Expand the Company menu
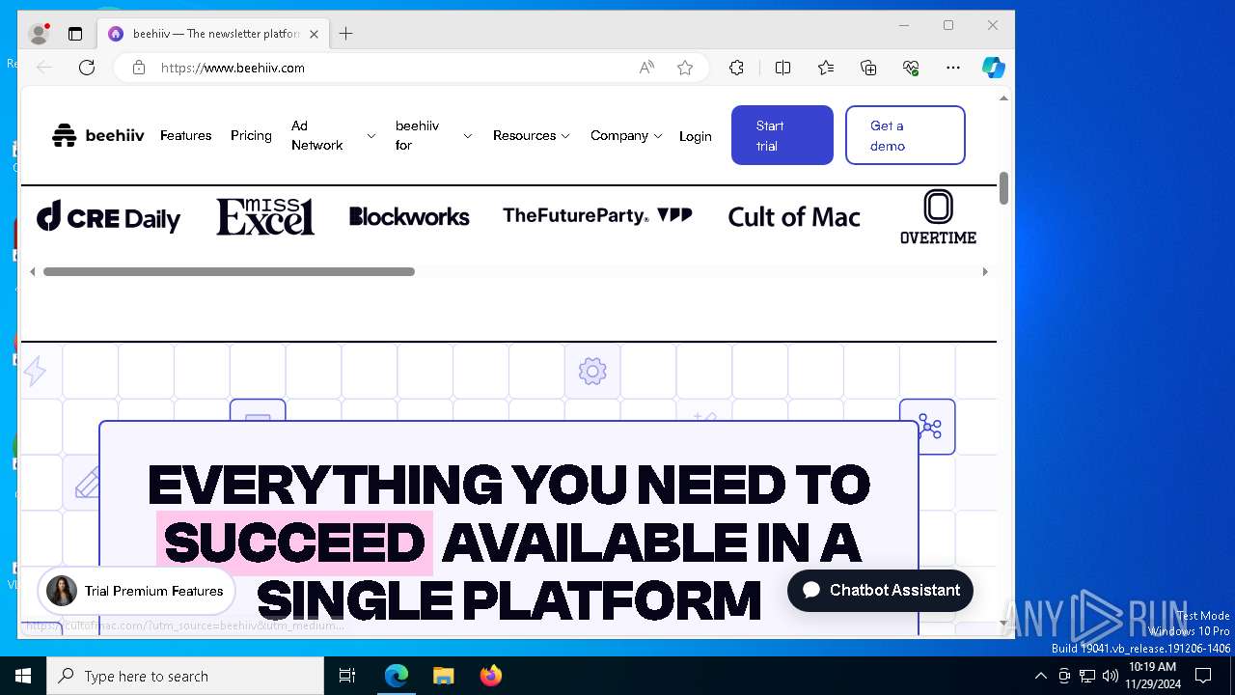 coord(626,135)
